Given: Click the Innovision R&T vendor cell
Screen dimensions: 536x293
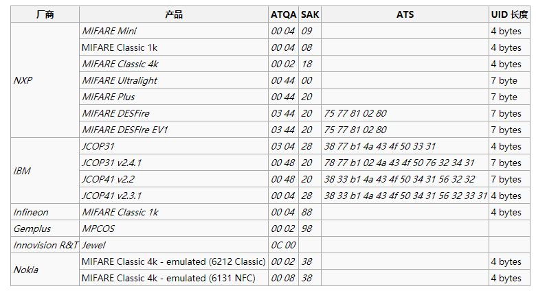Looking at the screenshot, I should tap(45, 245).
